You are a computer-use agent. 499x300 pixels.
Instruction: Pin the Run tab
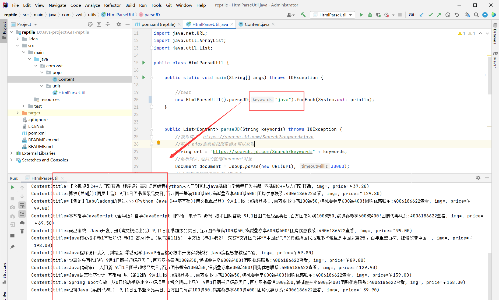(12, 247)
